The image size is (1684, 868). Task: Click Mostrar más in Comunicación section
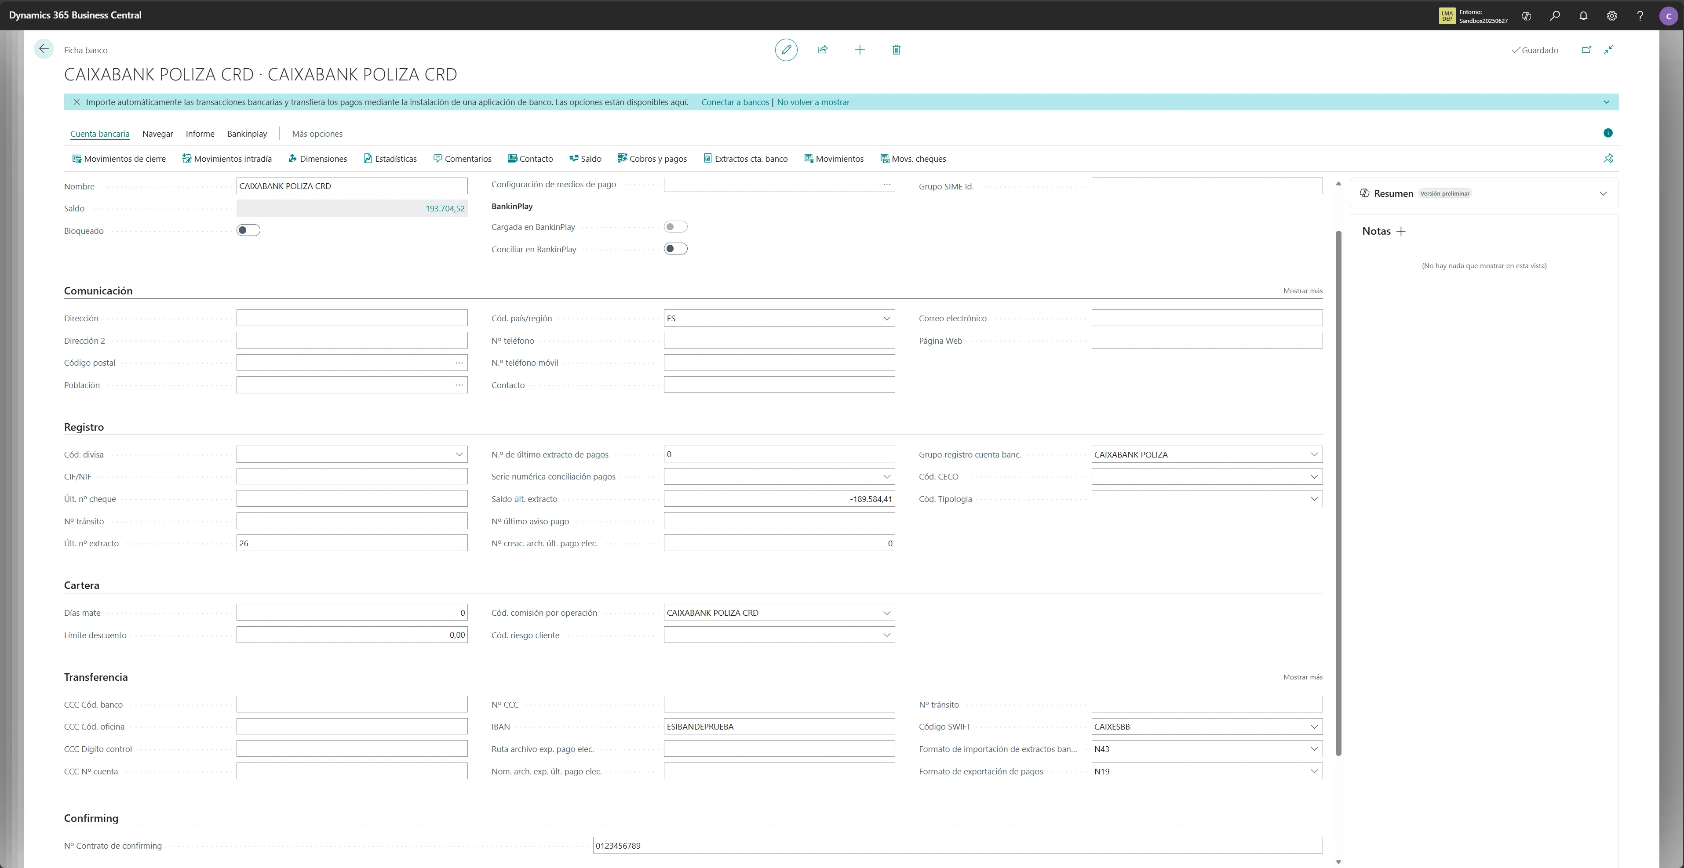pos(1302,291)
